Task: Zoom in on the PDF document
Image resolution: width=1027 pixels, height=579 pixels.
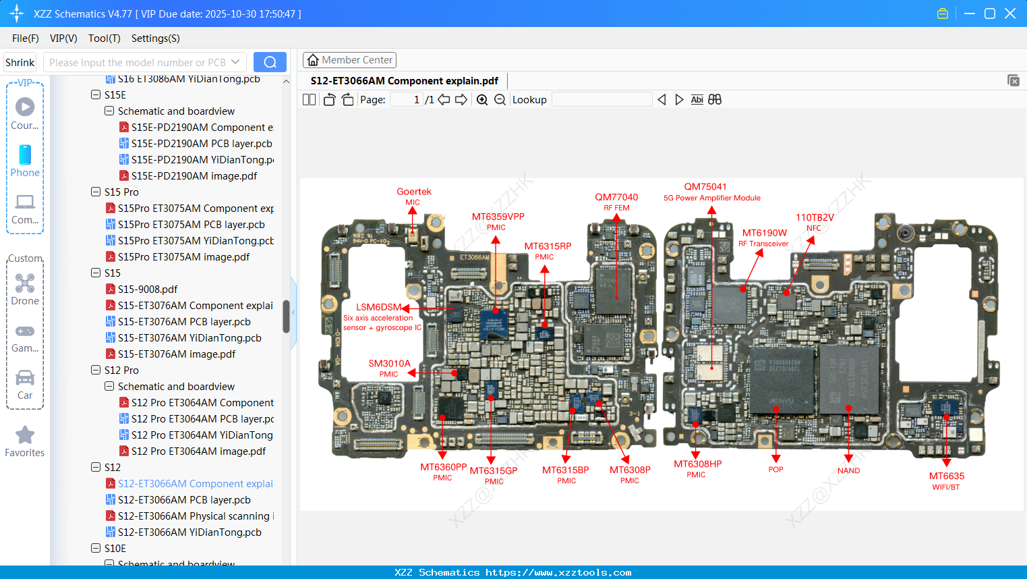Action: (x=483, y=99)
